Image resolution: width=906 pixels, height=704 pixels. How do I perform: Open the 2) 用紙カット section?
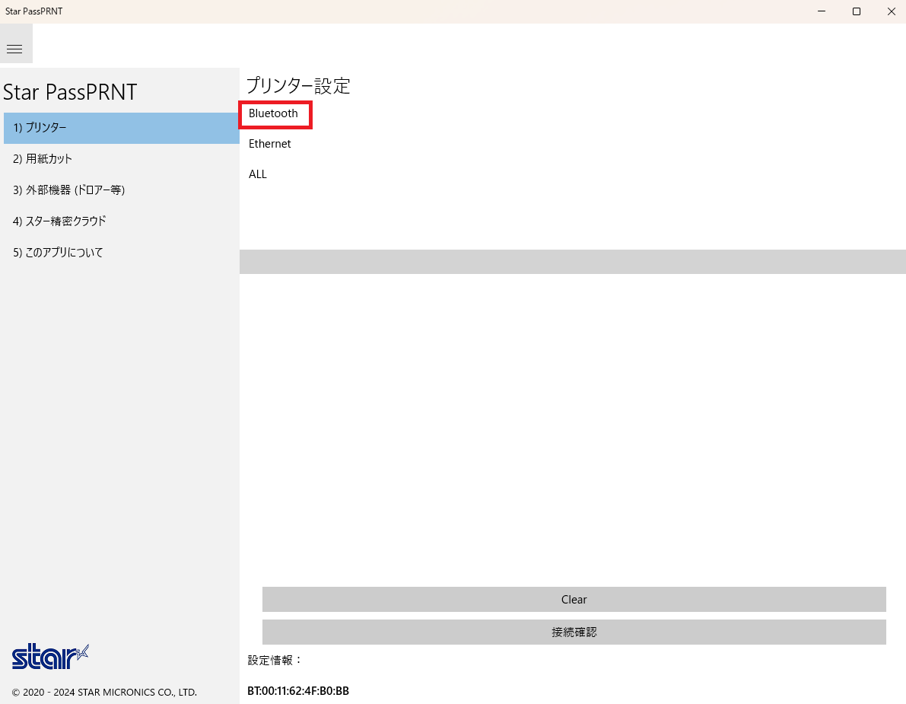pos(120,159)
